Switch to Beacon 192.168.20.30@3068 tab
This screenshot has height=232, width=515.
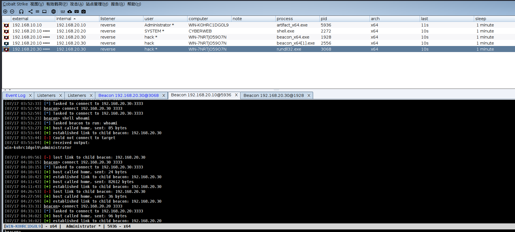(128, 95)
